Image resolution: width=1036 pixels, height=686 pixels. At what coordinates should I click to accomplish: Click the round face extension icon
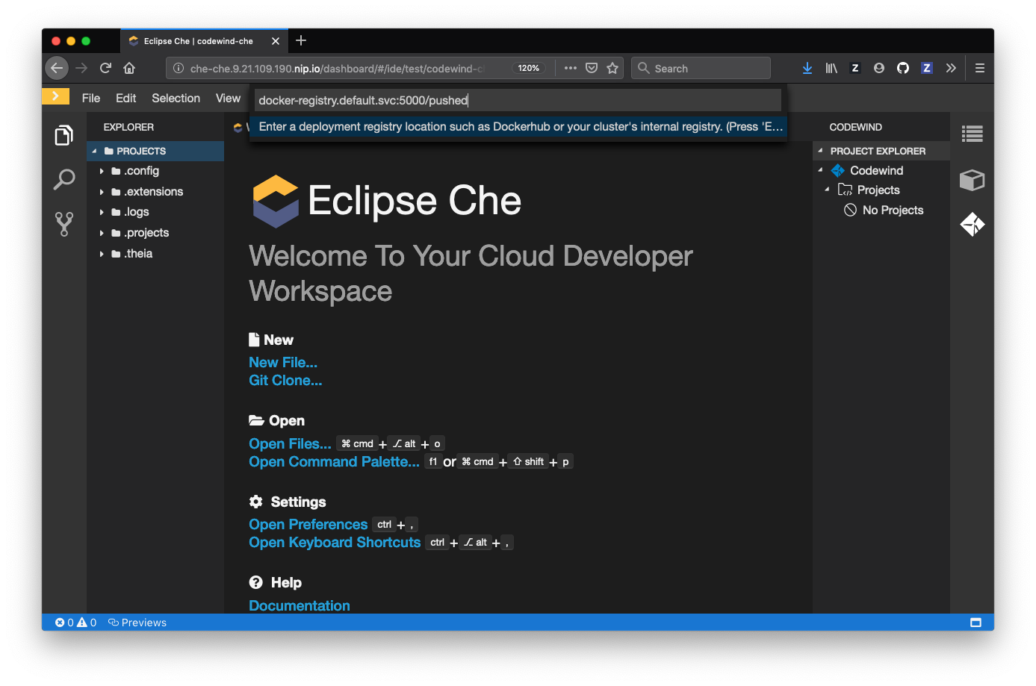click(x=879, y=68)
